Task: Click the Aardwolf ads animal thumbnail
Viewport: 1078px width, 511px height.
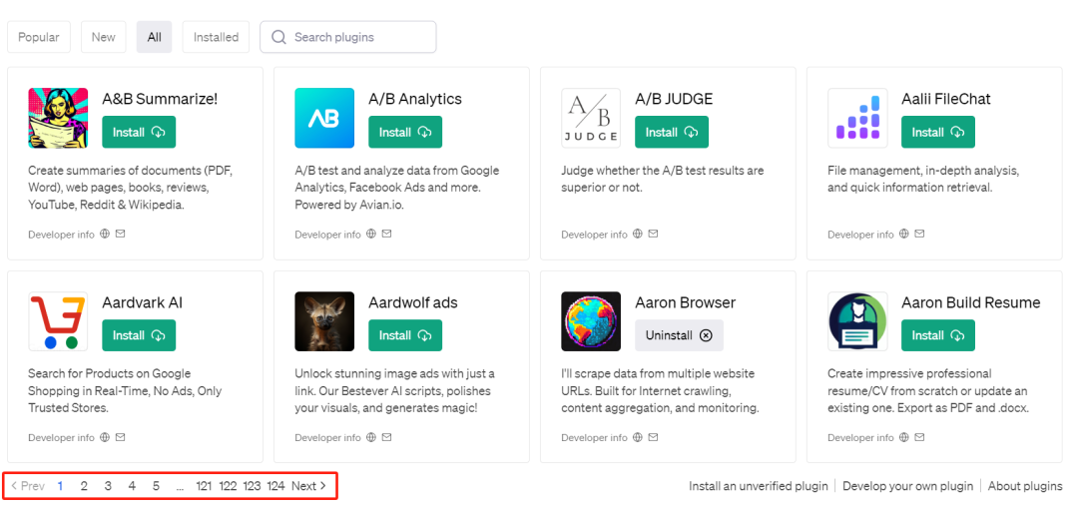Action: 324,321
